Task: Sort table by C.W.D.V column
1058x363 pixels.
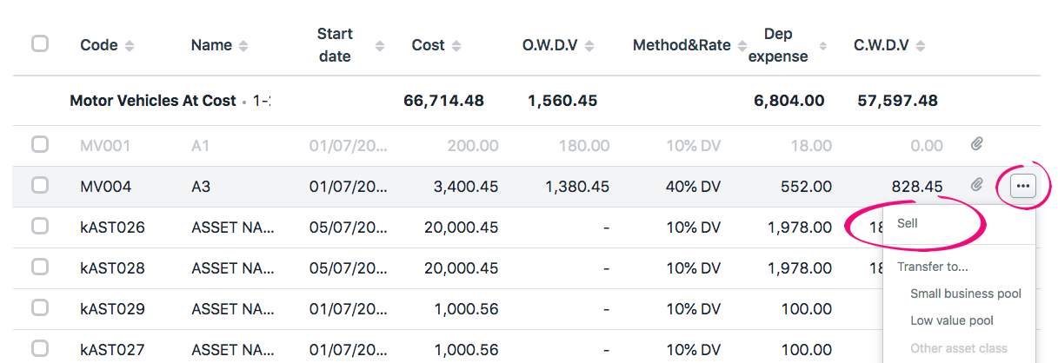Action: 920,45
